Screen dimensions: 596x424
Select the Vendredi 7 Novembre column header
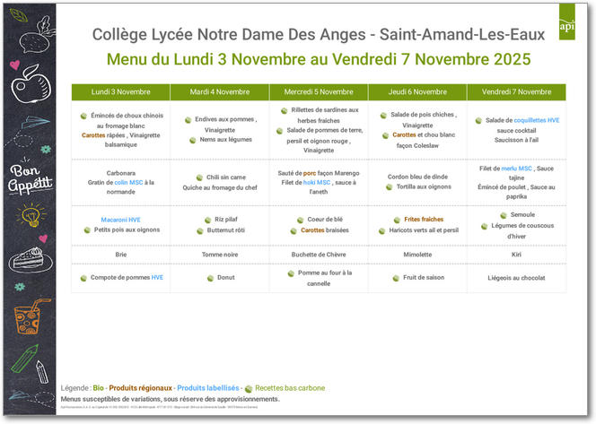[516, 92]
